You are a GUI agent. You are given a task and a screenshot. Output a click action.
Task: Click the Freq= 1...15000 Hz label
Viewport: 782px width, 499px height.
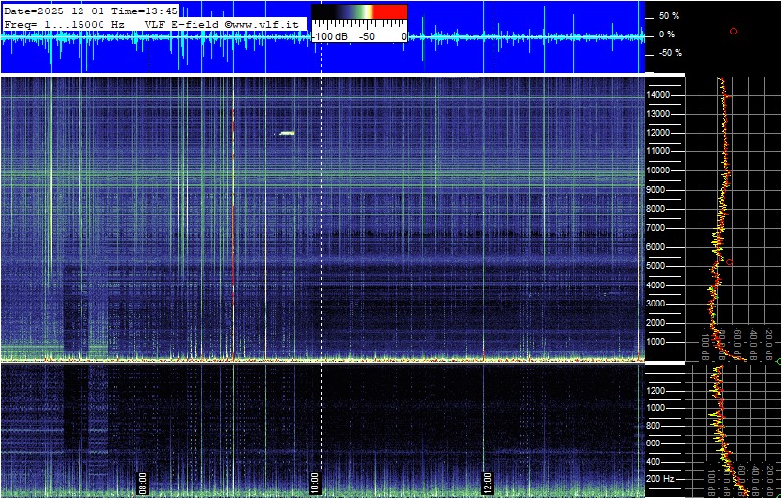(x=64, y=22)
